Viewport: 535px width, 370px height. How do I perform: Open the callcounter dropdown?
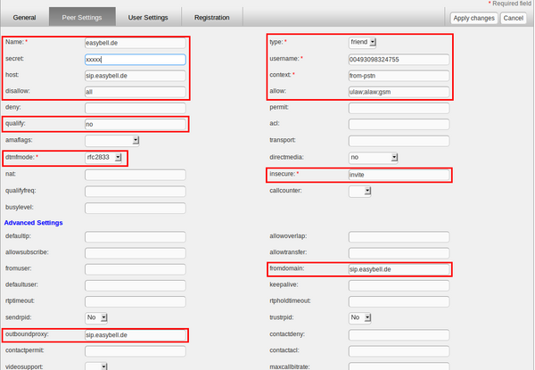[x=360, y=191]
